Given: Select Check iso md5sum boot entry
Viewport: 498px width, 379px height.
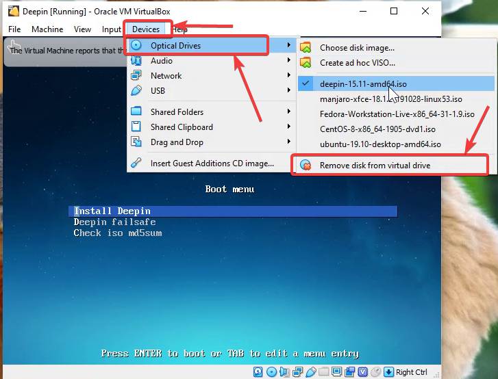Looking at the screenshot, I should pyautogui.click(x=118, y=233).
